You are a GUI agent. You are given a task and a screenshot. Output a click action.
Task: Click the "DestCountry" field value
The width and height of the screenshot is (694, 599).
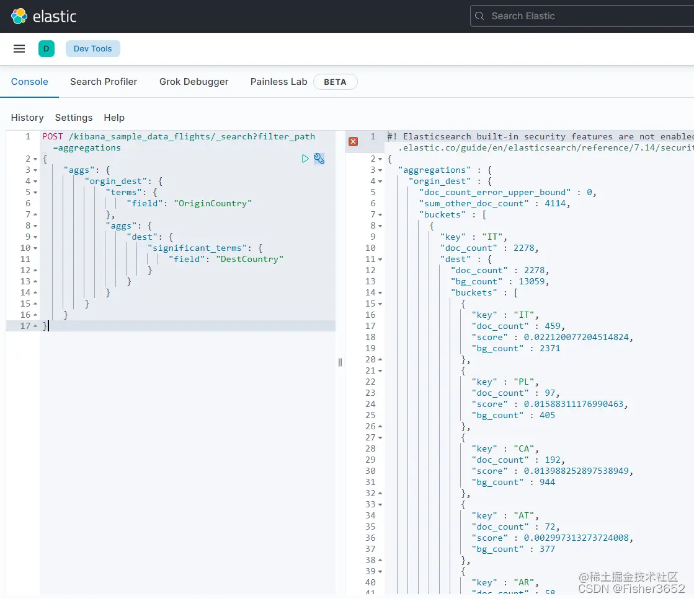point(249,259)
